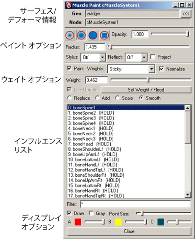Toggle the Normalize checkbox
Viewport: 195px width, 239px height.
point(161,69)
